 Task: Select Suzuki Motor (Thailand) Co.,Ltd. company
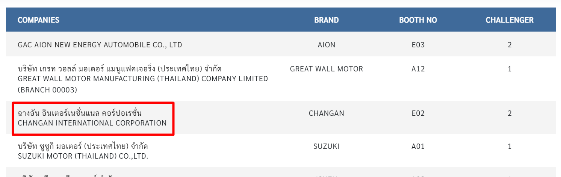(x=85, y=151)
